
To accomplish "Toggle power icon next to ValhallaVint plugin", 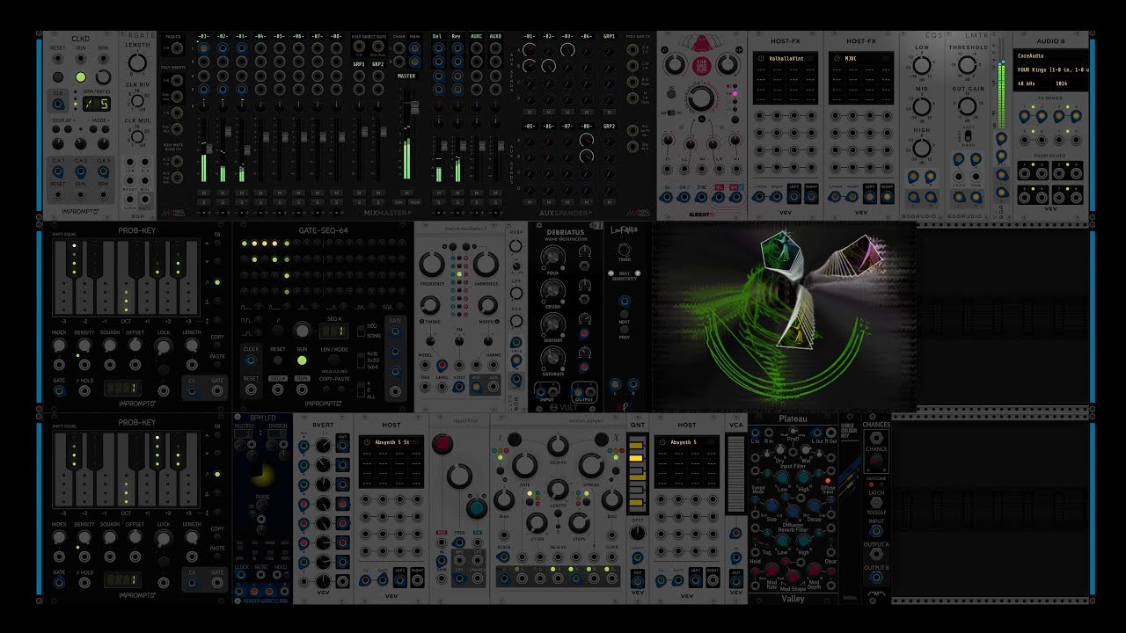I will (761, 59).
